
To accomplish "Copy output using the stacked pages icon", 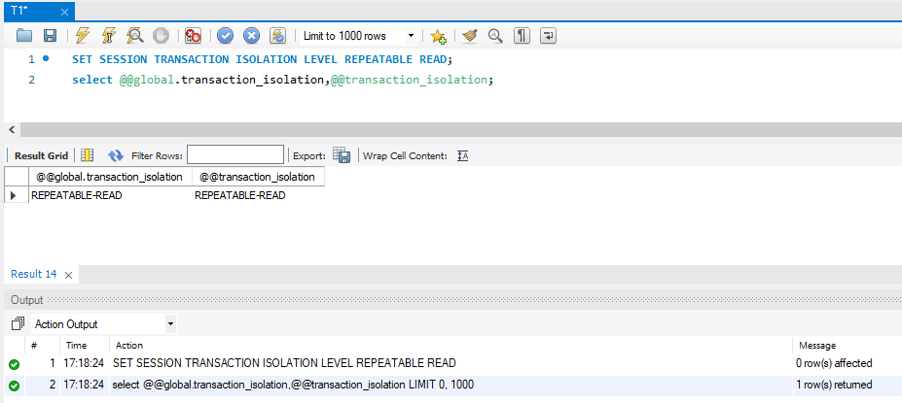I will [x=18, y=323].
